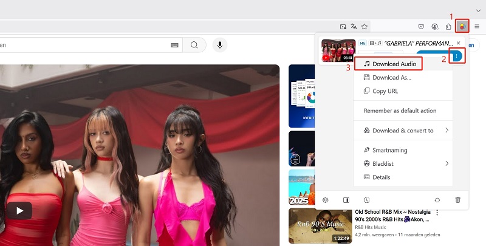
Task: Click the pen icon beside Smartnaming
Action: click(x=367, y=150)
